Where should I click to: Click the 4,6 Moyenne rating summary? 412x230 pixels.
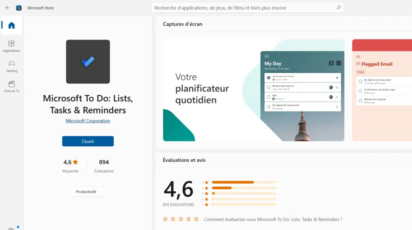point(70,166)
